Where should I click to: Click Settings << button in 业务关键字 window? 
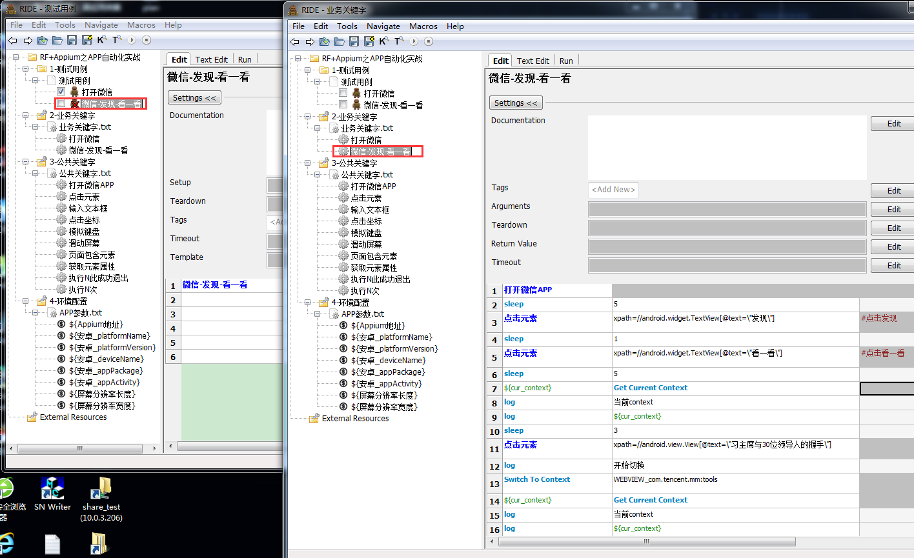coord(516,103)
